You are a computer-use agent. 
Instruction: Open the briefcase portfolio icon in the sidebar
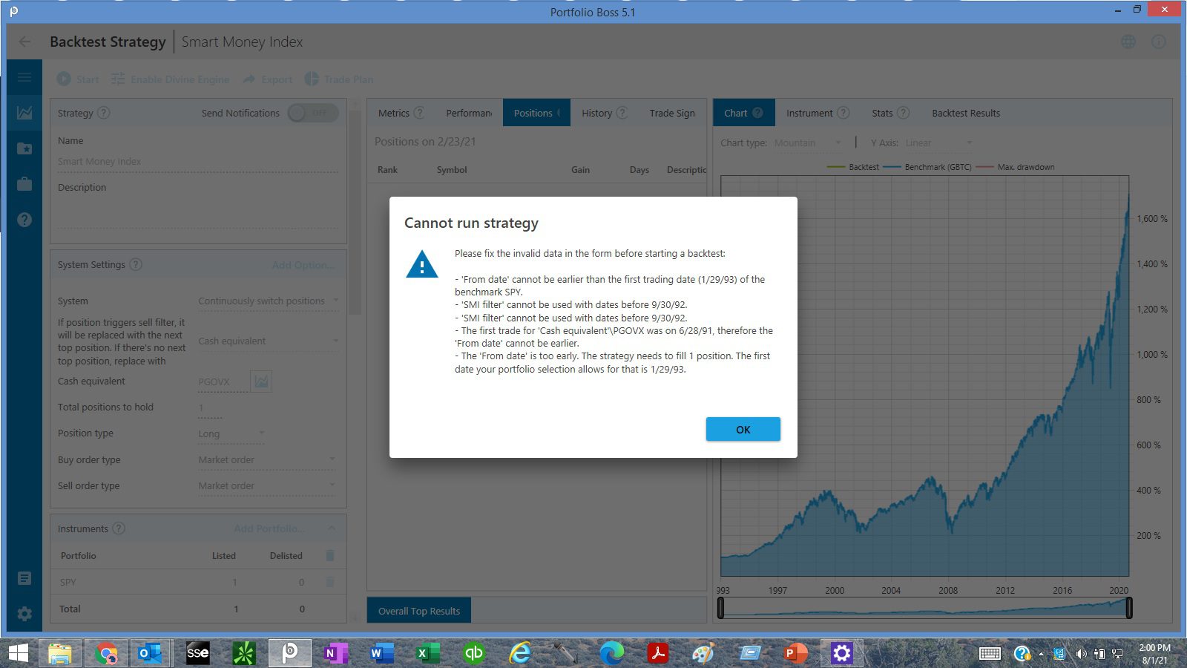click(24, 184)
